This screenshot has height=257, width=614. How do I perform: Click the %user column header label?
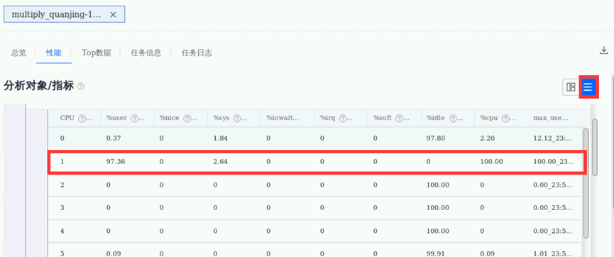[x=116, y=118]
